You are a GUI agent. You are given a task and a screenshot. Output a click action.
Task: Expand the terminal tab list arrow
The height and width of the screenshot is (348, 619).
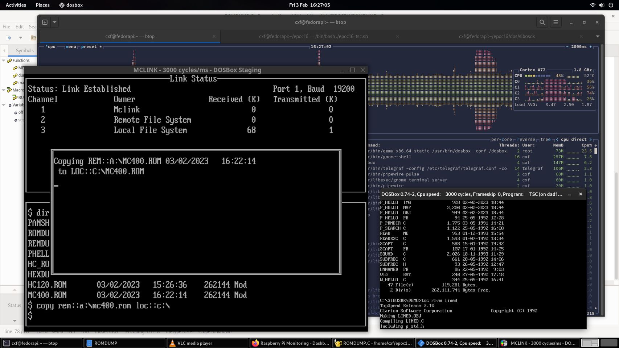[x=597, y=36]
